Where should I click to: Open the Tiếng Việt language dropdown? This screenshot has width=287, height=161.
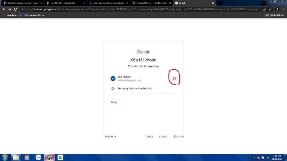110,136
